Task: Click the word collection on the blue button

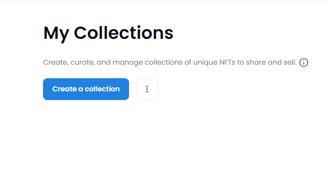Action: [102, 89]
